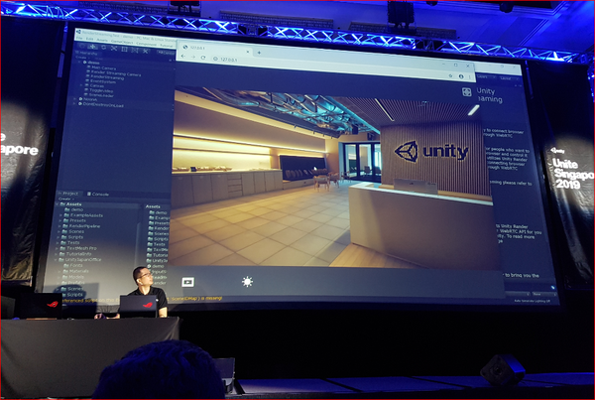Open Tests folder in Assets file list
This screenshot has width=595, height=400.
pos(157,244)
